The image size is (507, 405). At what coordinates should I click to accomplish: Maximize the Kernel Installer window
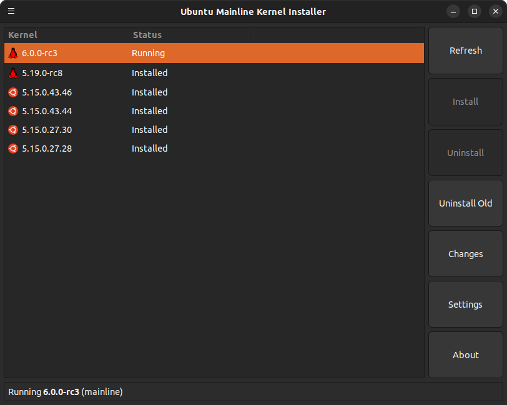point(475,12)
